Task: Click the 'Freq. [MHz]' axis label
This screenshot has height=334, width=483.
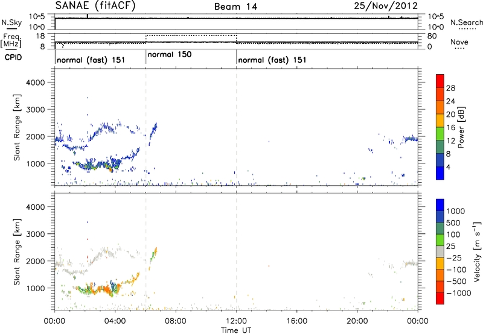Action: point(11,40)
